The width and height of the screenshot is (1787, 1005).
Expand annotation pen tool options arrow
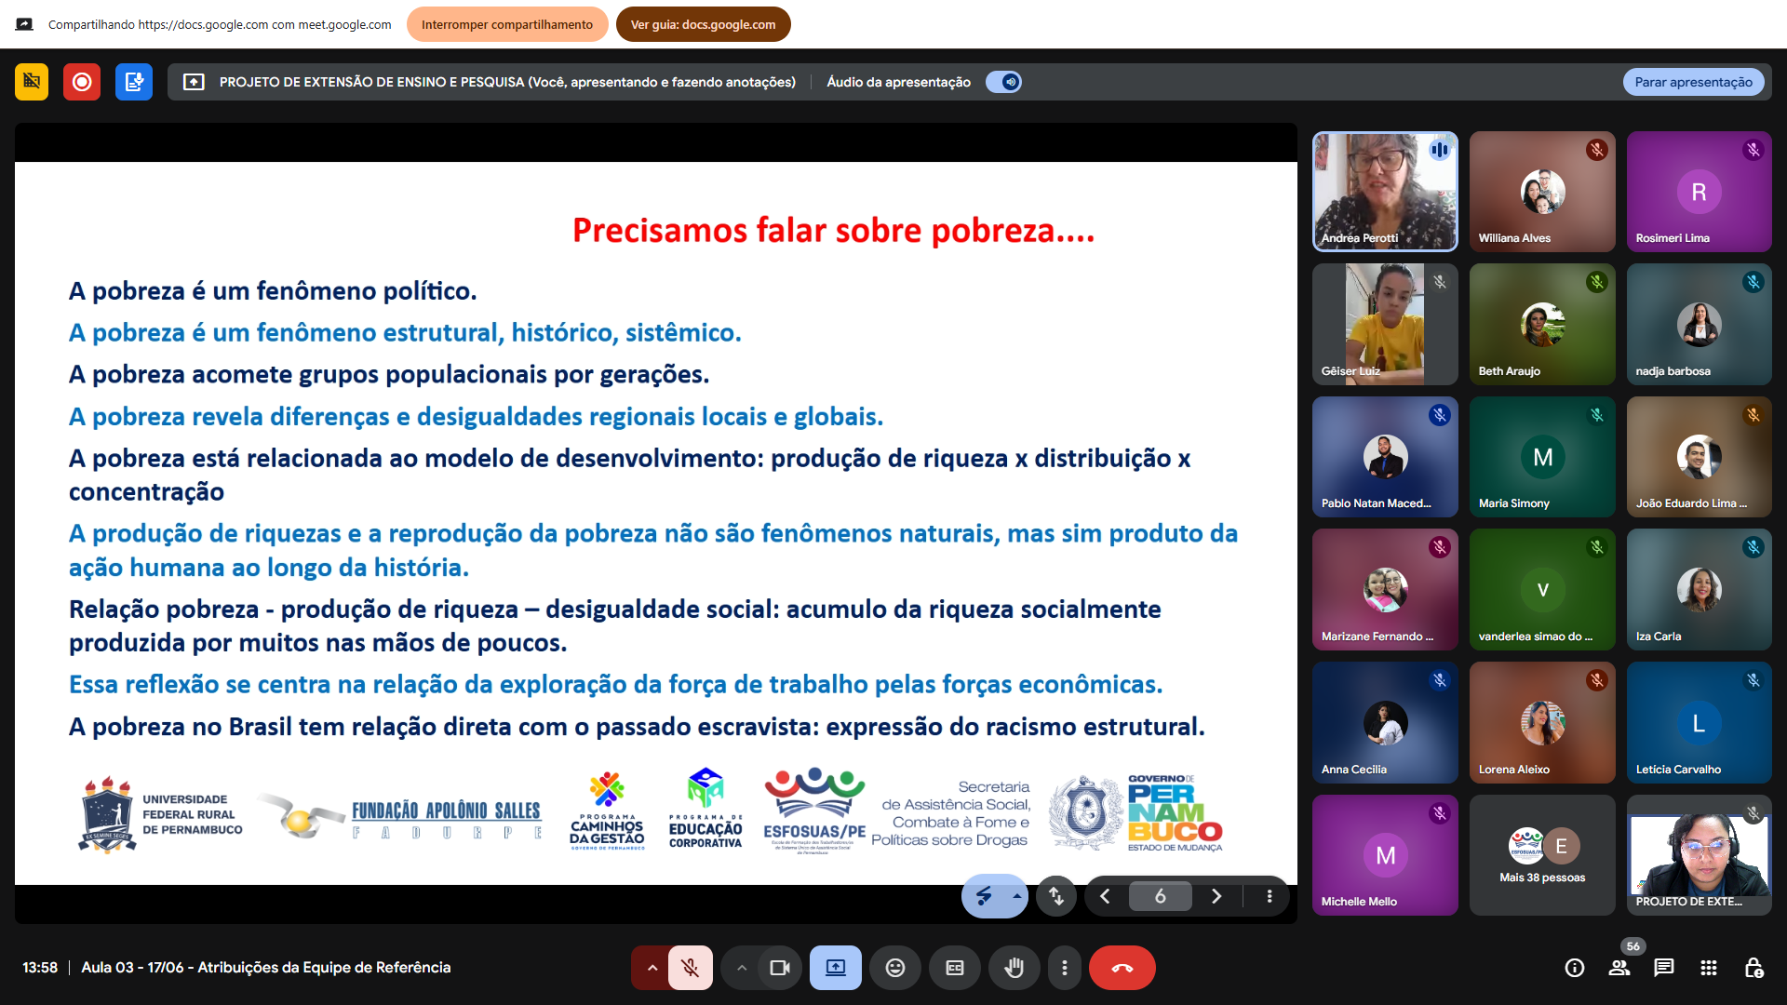[x=1016, y=896]
